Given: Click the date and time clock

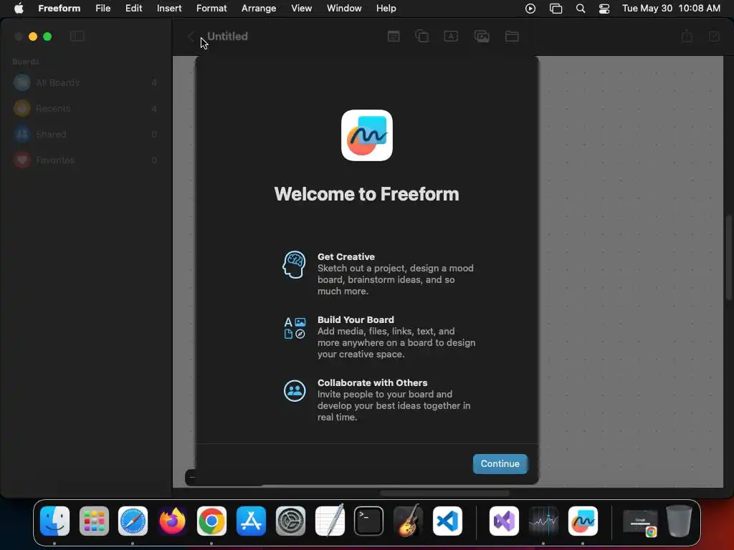Looking at the screenshot, I should [671, 9].
